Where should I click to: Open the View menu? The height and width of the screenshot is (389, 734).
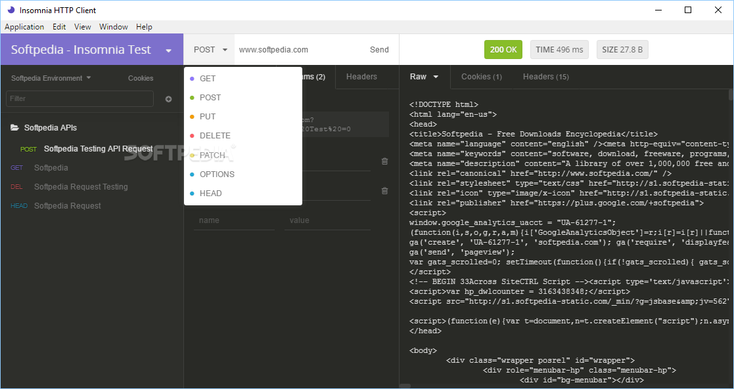click(x=82, y=27)
